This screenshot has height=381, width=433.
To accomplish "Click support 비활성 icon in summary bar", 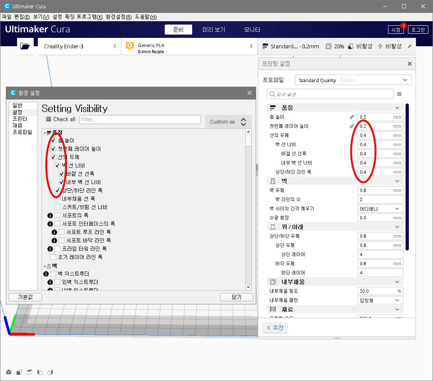I will [x=351, y=46].
